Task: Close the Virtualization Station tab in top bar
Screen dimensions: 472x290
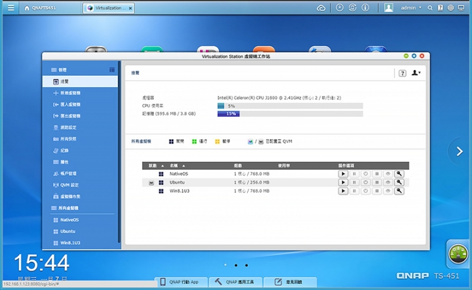Action: (130, 9)
